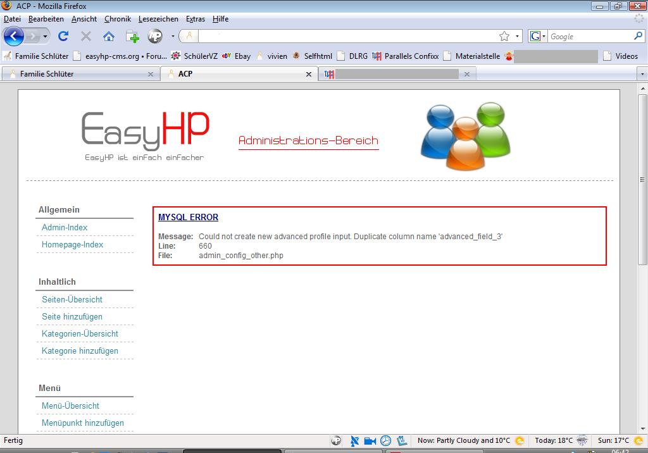Click the Firefox back navigation button
The image size is (648, 453).
point(14,36)
